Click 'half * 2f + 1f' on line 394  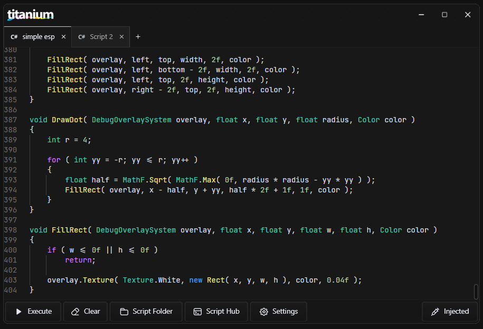[260, 190]
